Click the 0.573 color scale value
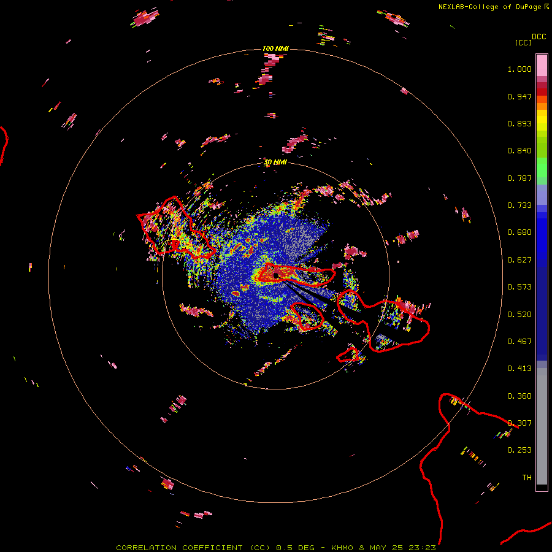 pyautogui.click(x=519, y=287)
